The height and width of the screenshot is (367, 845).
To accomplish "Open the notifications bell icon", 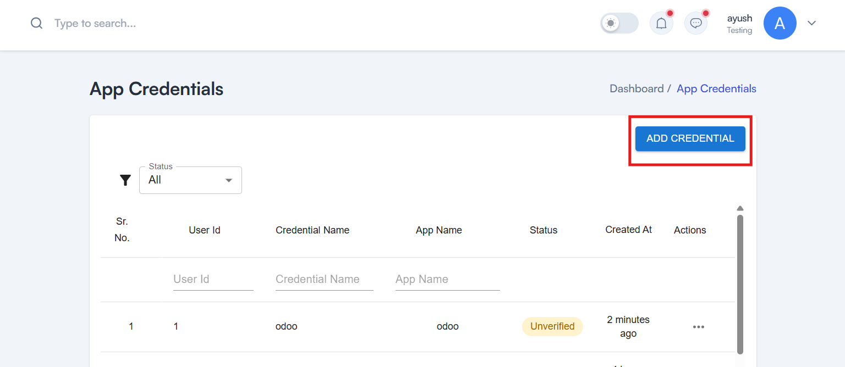I will (x=662, y=23).
